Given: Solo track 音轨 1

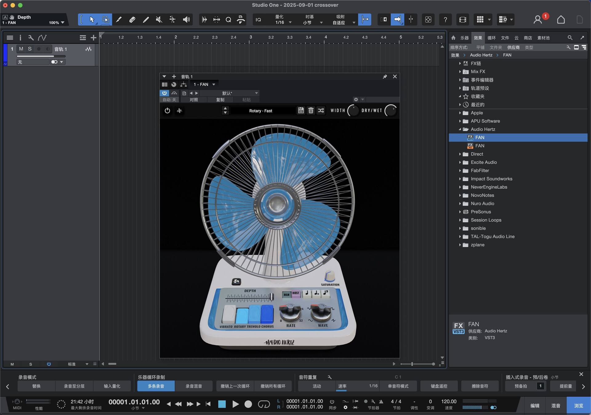Looking at the screenshot, I should 30,49.
